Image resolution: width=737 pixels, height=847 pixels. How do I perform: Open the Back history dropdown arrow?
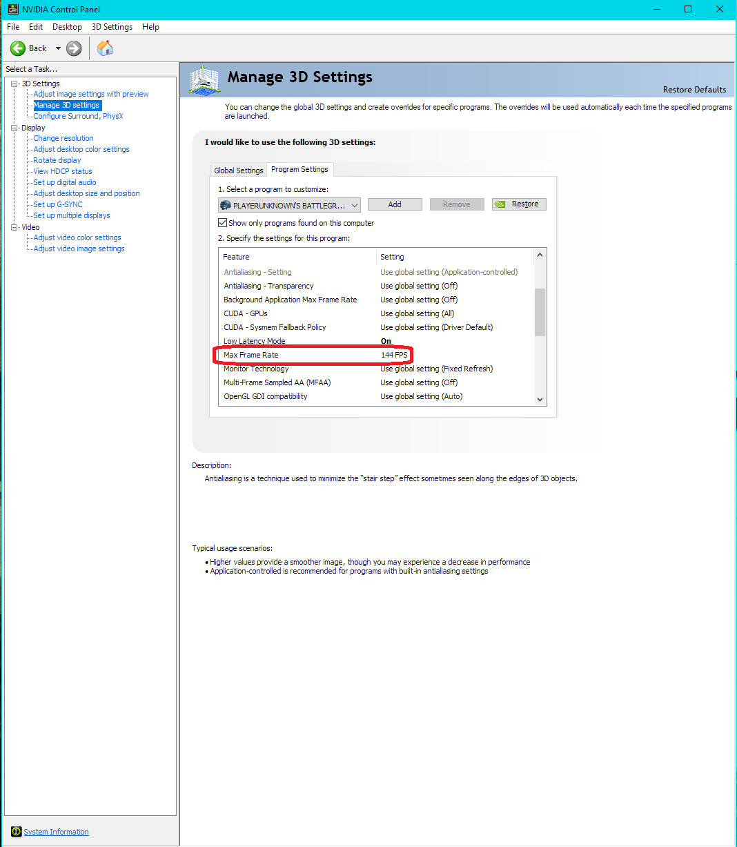tap(58, 48)
